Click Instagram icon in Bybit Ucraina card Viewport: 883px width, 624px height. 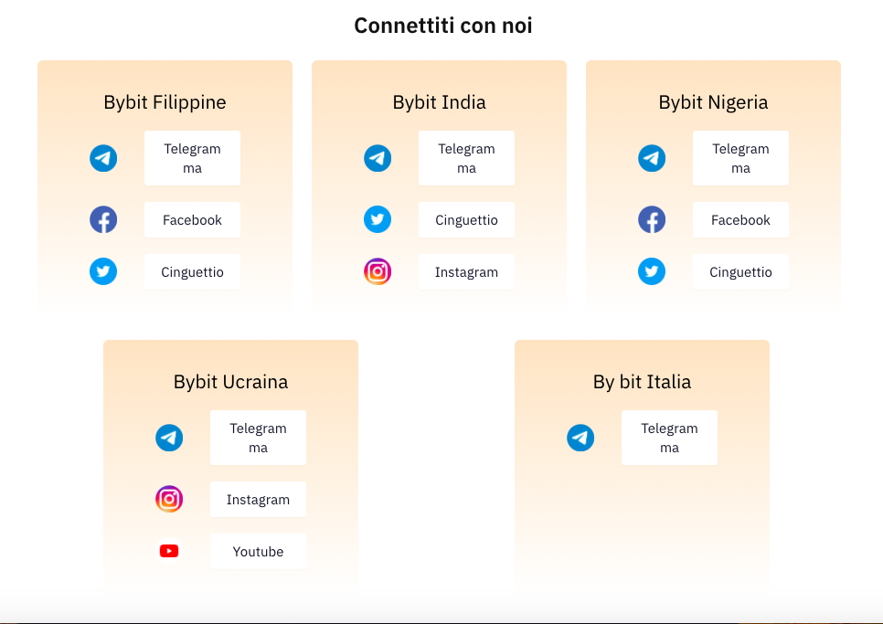[169, 499]
